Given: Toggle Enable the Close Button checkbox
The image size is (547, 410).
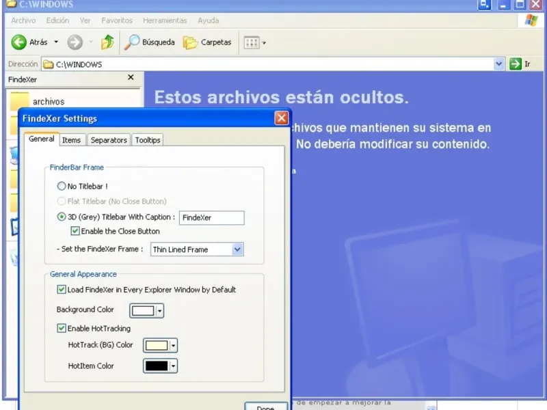Looking at the screenshot, I should [x=75, y=231].
